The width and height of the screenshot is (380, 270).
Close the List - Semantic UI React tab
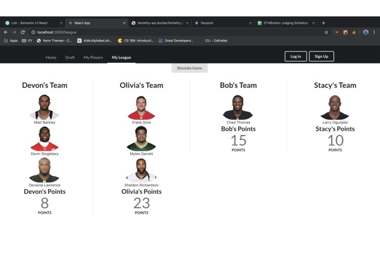61,23
